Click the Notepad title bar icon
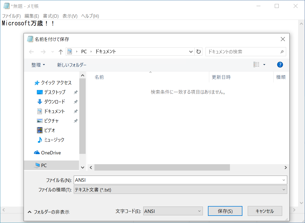Screen dimensions: 305x223 (6, 6)
